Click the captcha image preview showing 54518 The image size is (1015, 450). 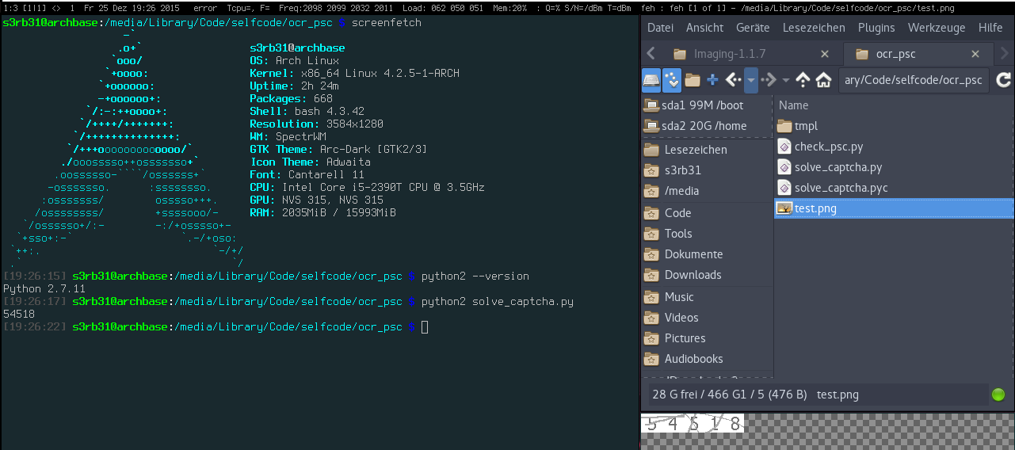point(692,423)
